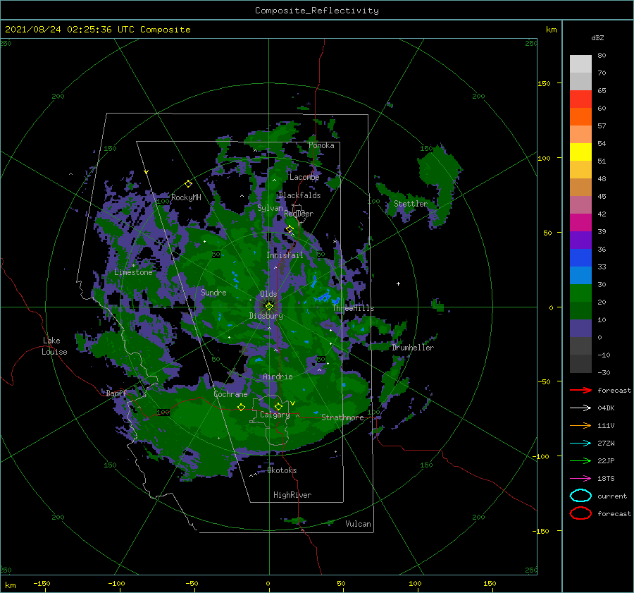
Task: Click the Lacombe label on the map
Action: coord(304,177)
